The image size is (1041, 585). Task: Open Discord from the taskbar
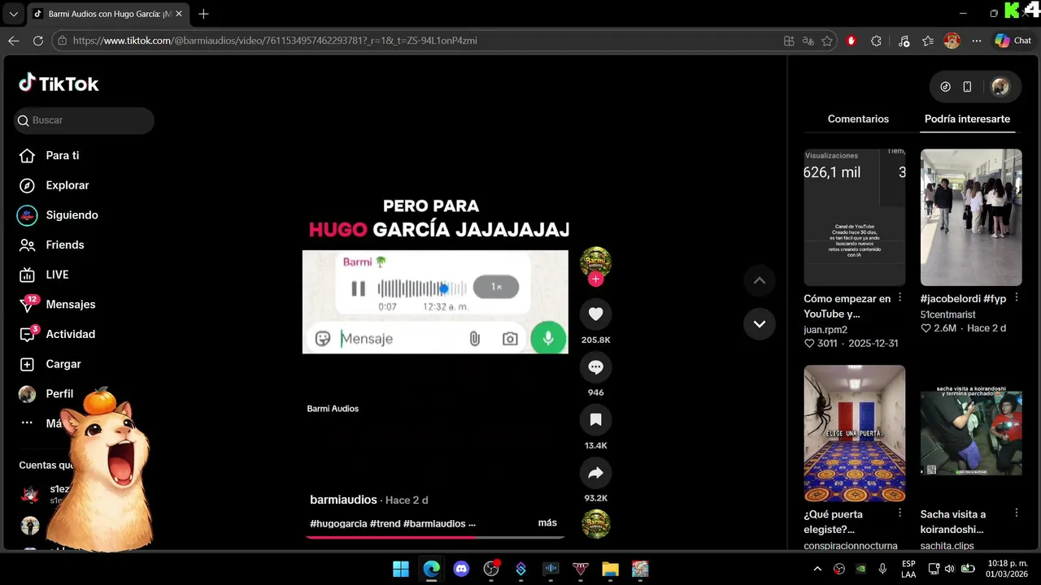tap(461, 569)
